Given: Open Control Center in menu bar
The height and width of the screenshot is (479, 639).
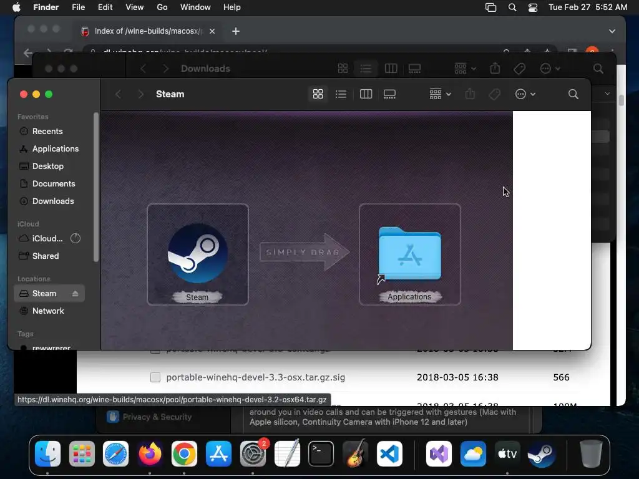Looking at the screenshot, I should click(533, 7).
